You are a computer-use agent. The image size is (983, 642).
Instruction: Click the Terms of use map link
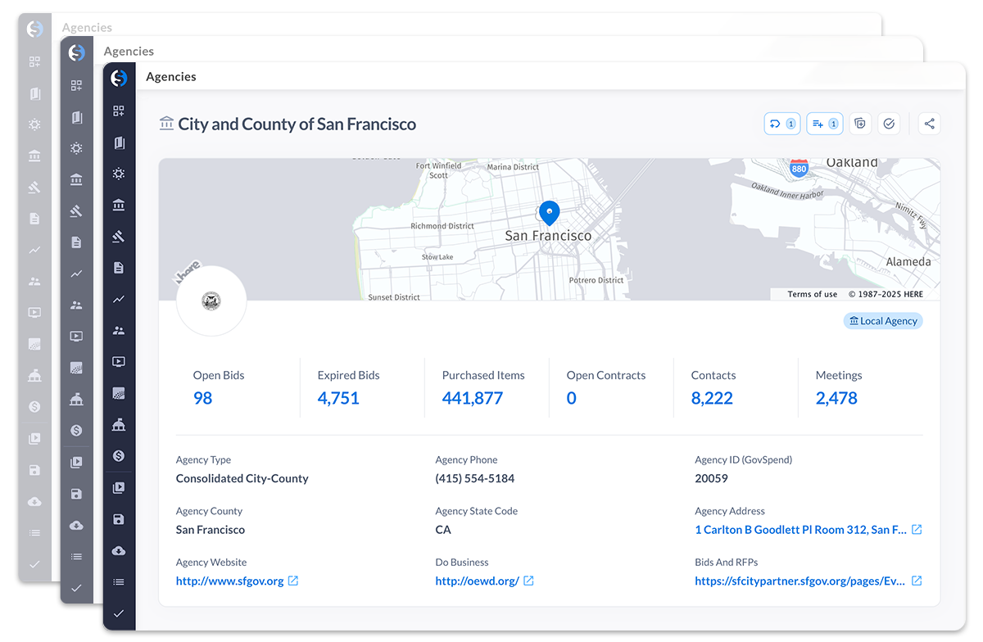pos(812,294)
